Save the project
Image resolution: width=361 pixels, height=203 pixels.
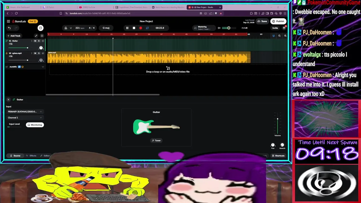[x=262, y=21]
